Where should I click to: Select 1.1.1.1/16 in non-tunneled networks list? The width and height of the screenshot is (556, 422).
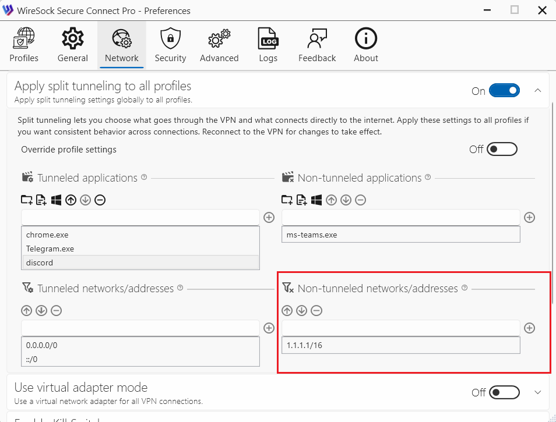[x=304, y=345]
